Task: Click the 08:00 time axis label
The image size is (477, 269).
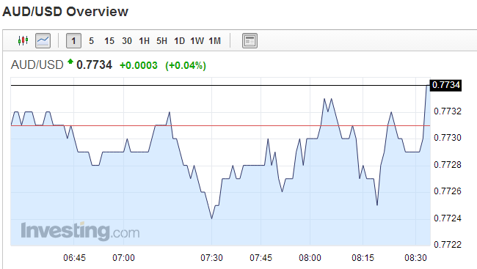Action: click(x=310, y=258)
